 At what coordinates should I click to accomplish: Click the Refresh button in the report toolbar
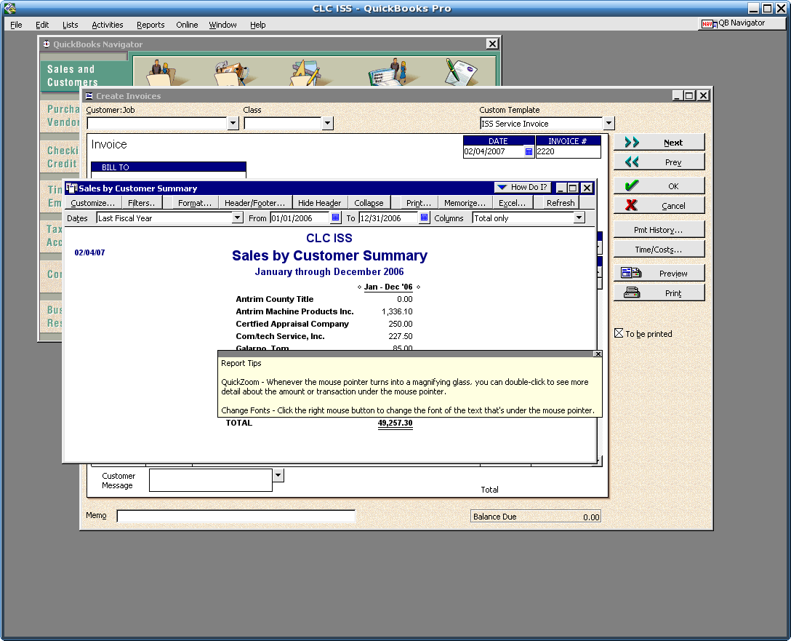tap(560, 202)
